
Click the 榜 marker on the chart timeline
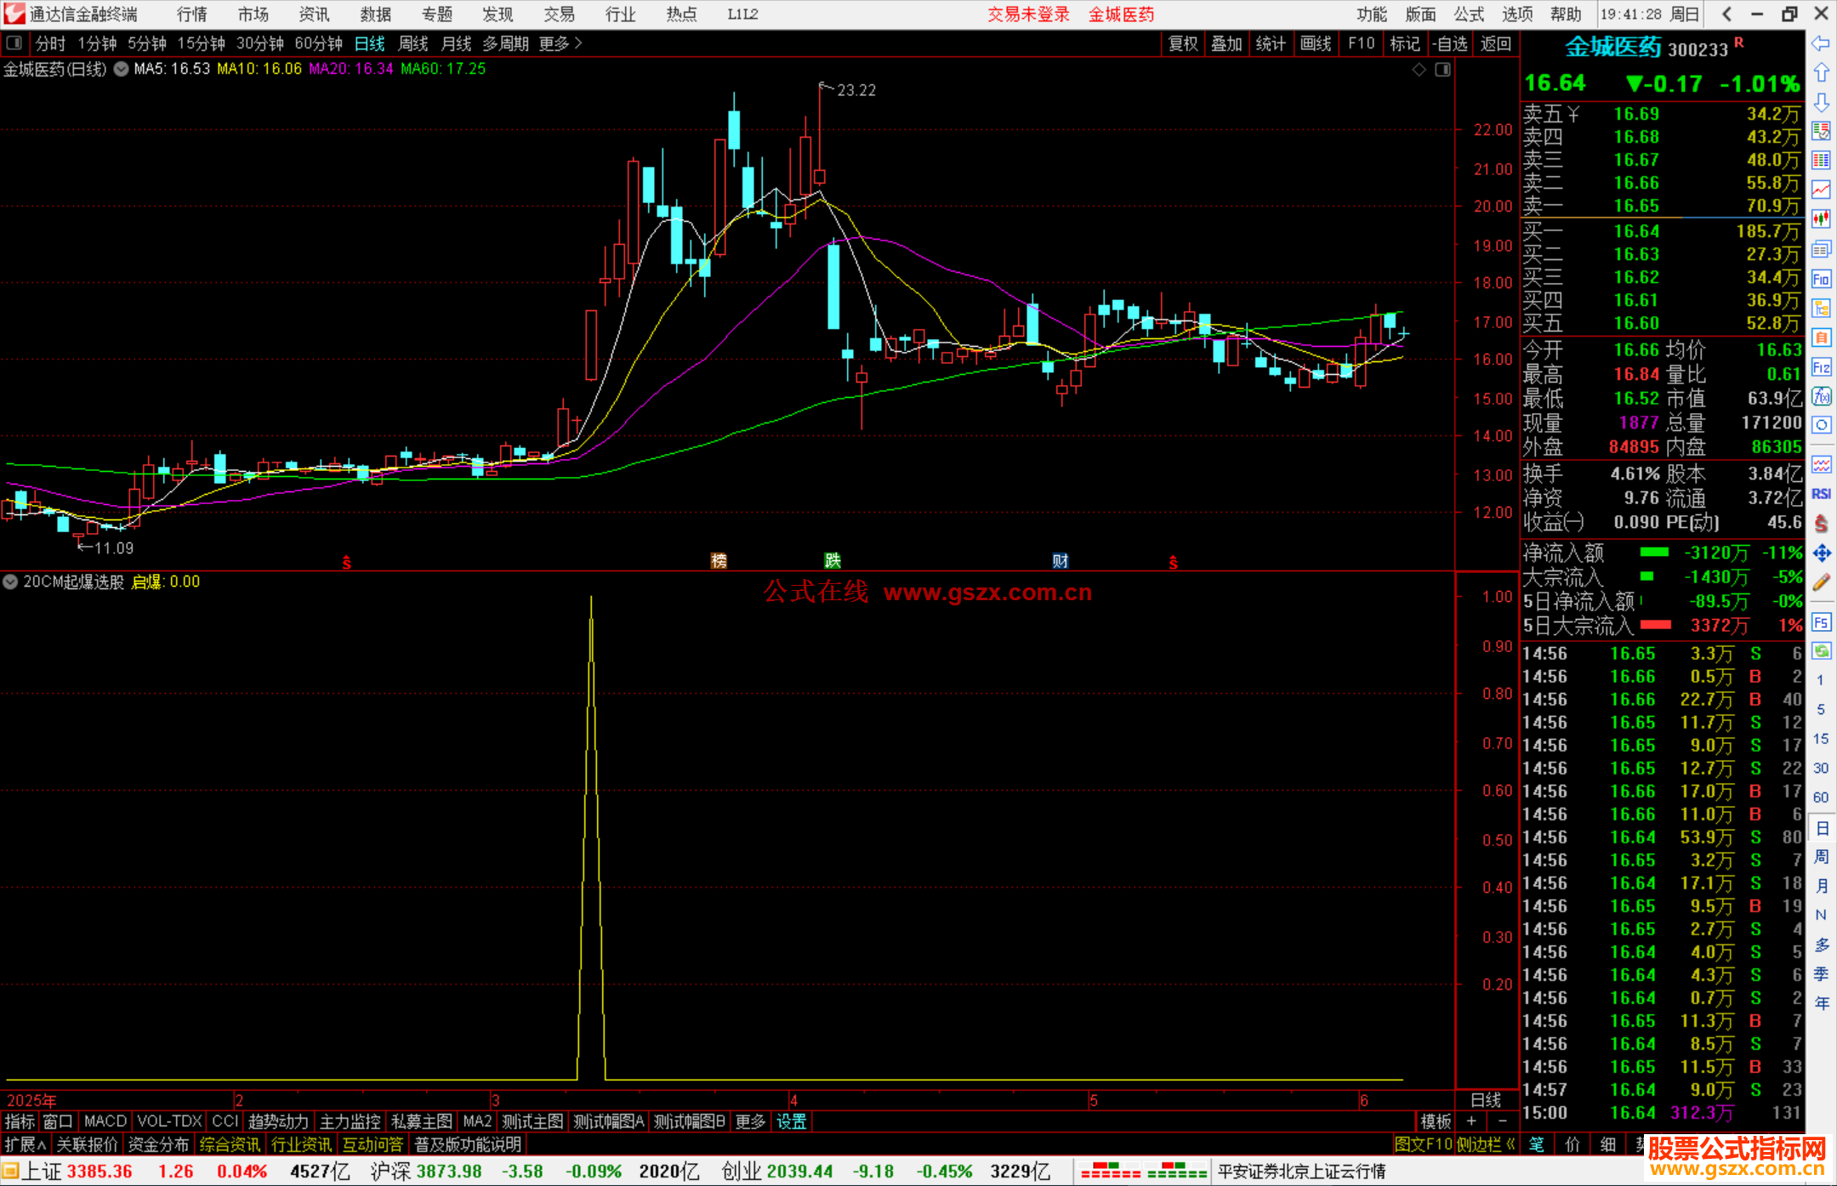[719, 561]
